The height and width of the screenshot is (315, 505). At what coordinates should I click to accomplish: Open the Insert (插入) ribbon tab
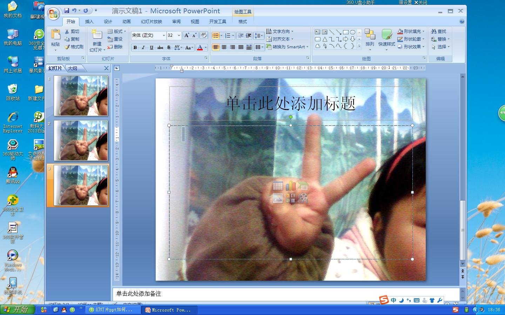[89, 22]
